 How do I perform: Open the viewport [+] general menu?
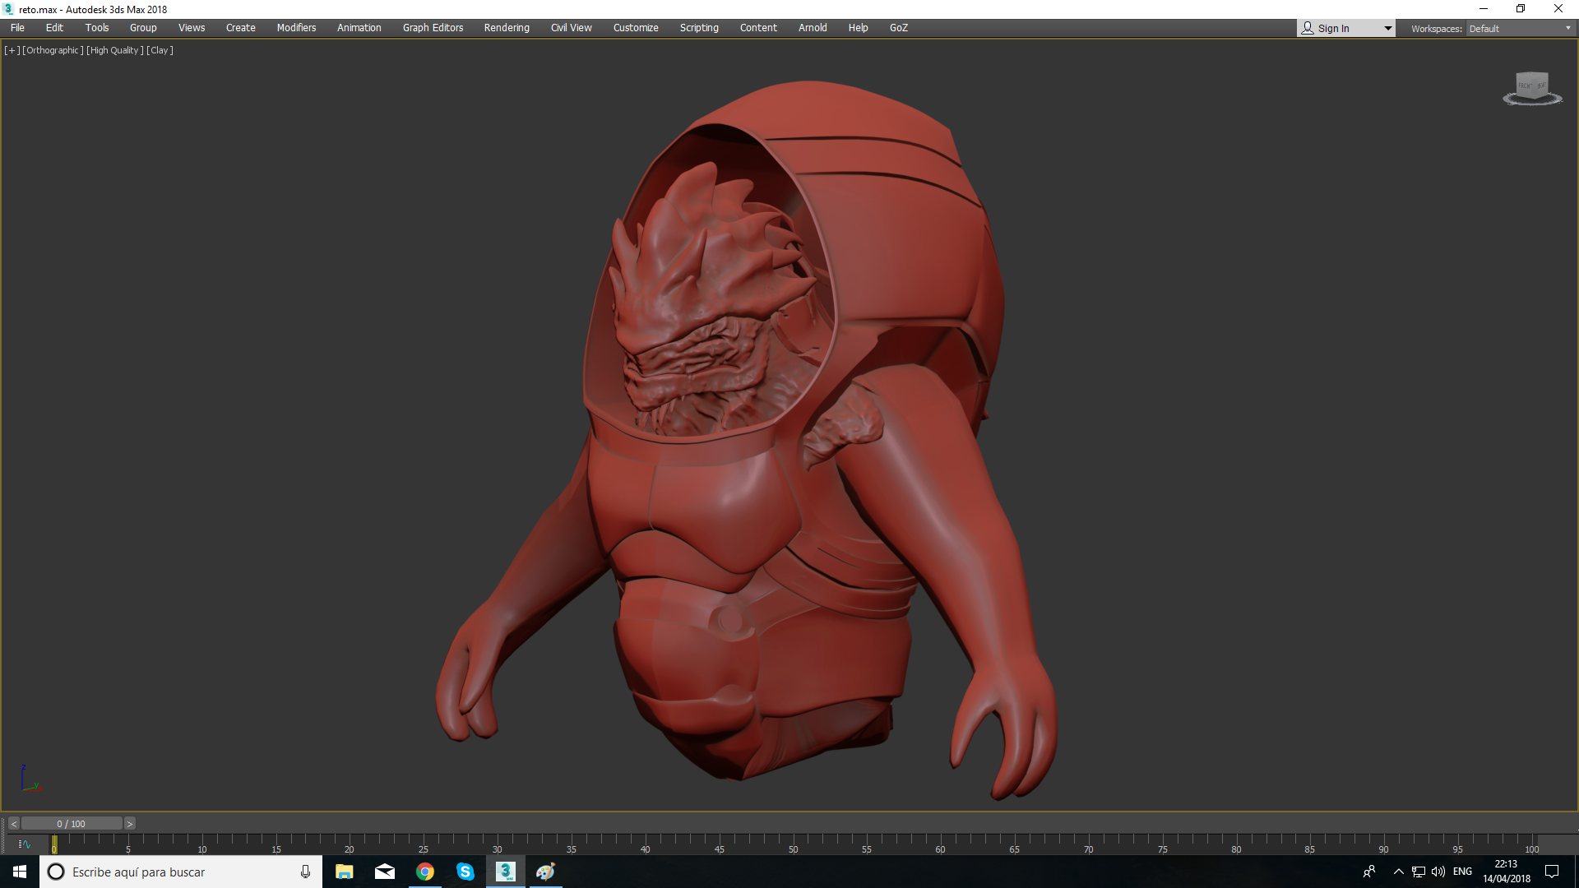[12, 50]
